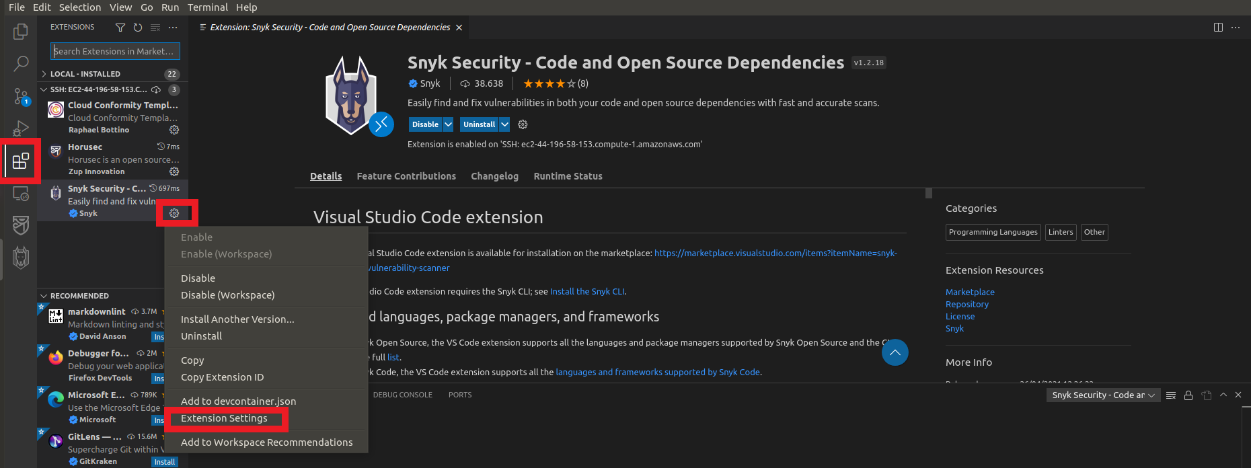The width and height of the screenshot is (1251, 468).
Task: Open the Horusec activity bar icon
Action: tap(21, 225)
